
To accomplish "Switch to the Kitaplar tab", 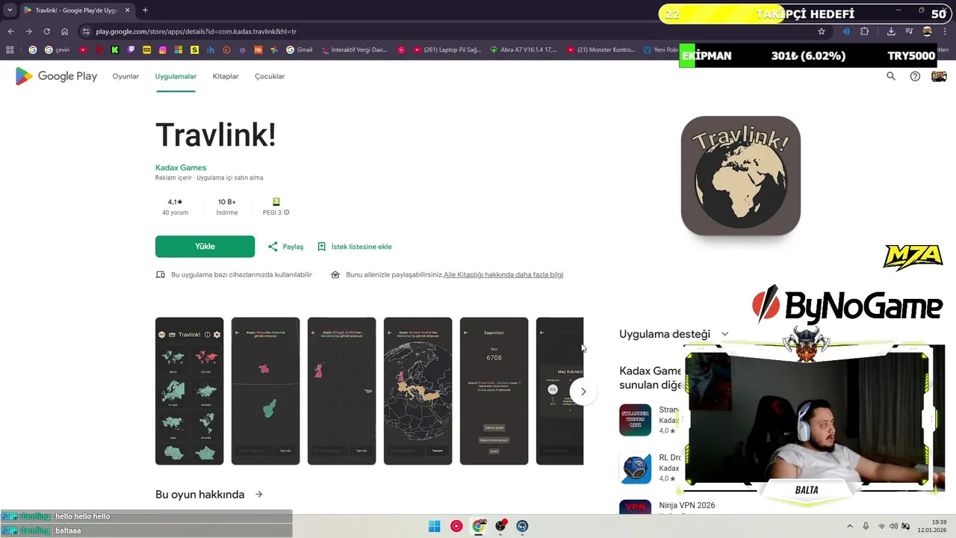I will click(x=226, y=76).
